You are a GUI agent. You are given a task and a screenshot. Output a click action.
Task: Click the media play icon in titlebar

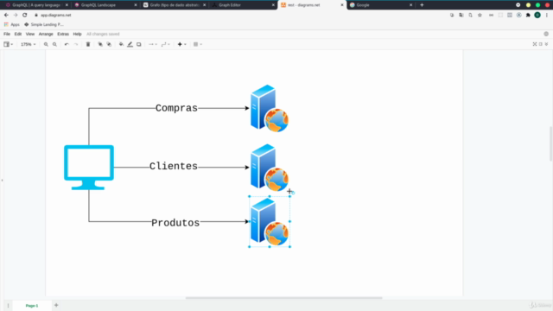click(x=518, y=5)
